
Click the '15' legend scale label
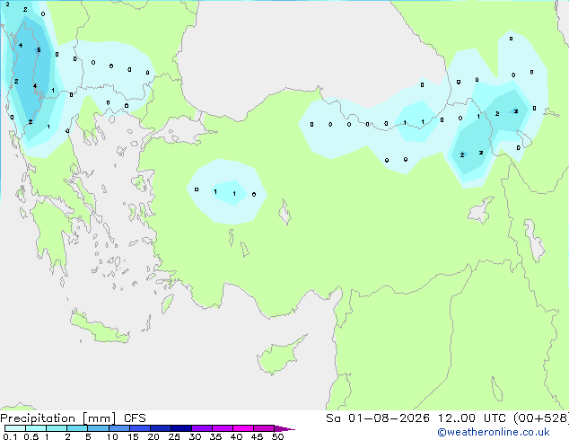tap(133, 436)
